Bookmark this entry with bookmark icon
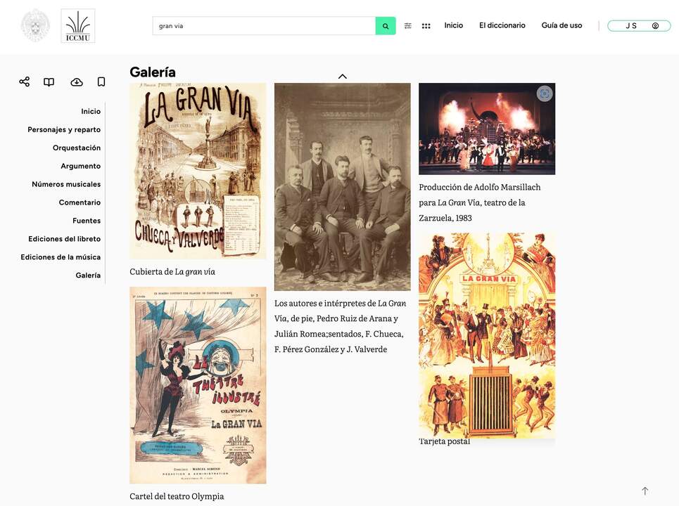This screenshot has width=679, height=506. click(x=101, y=82)
